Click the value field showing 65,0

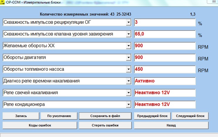pos(165,34)
